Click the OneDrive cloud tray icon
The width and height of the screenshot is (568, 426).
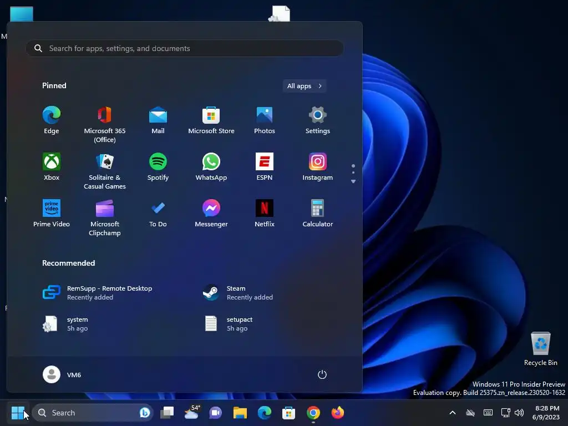point(470,413)
